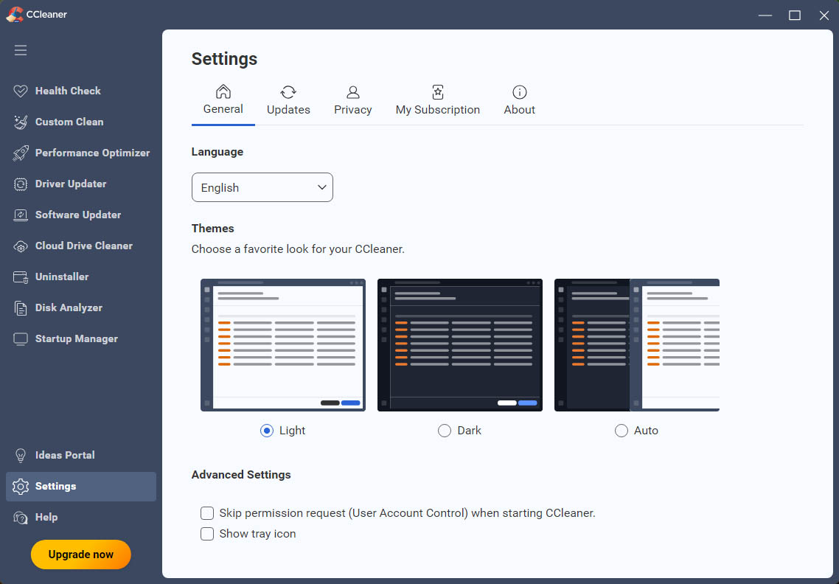Click the About info circle icon
The image size is (839, 584).
(519, 92)
